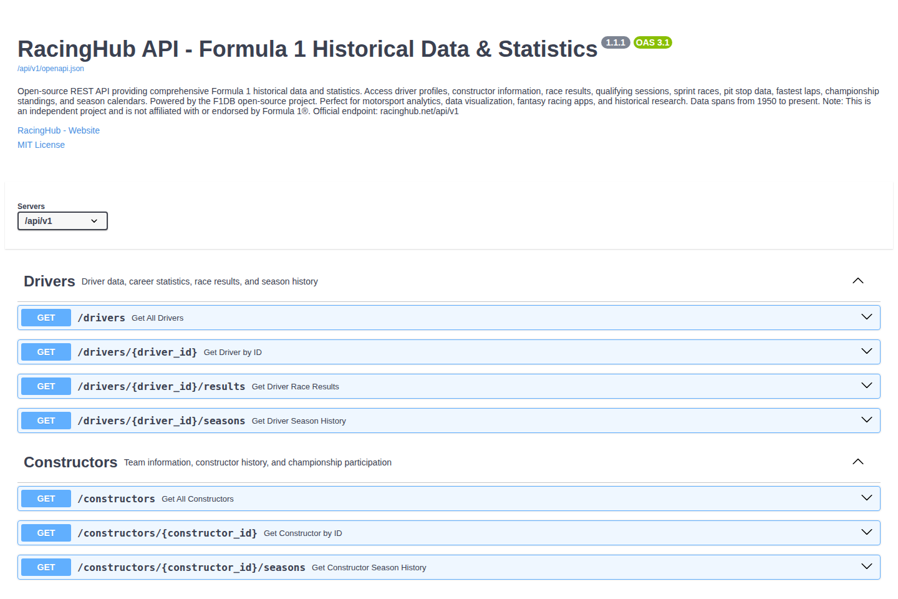898x599 pixels.
Task: Click the Get Driver Season History summary
Action: coord(299,421)
